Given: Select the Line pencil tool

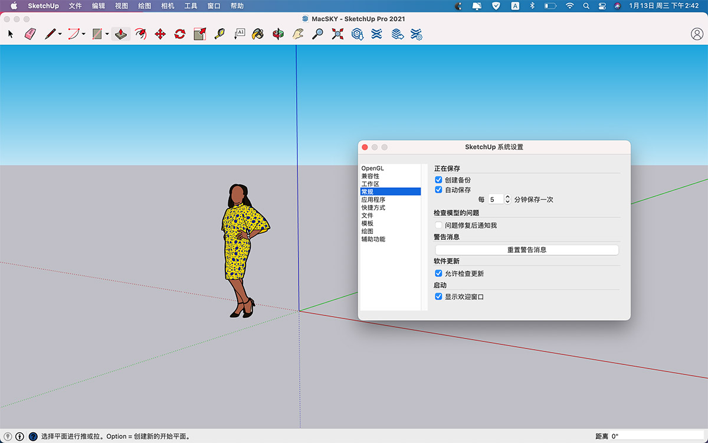Looking at the screenshot, I should click(50, 34).
